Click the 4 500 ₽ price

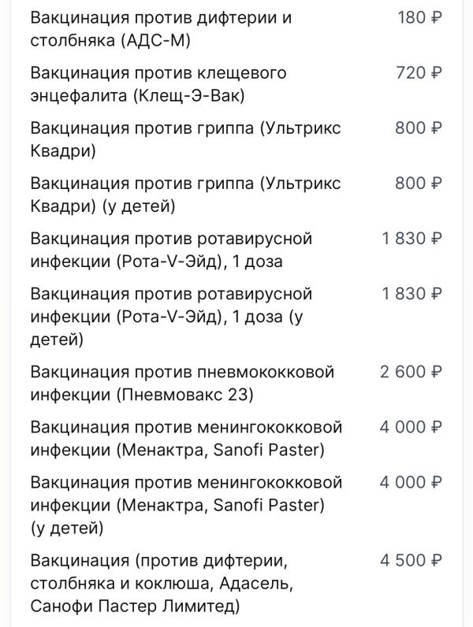pyautogui.click(x=411, y=561)
